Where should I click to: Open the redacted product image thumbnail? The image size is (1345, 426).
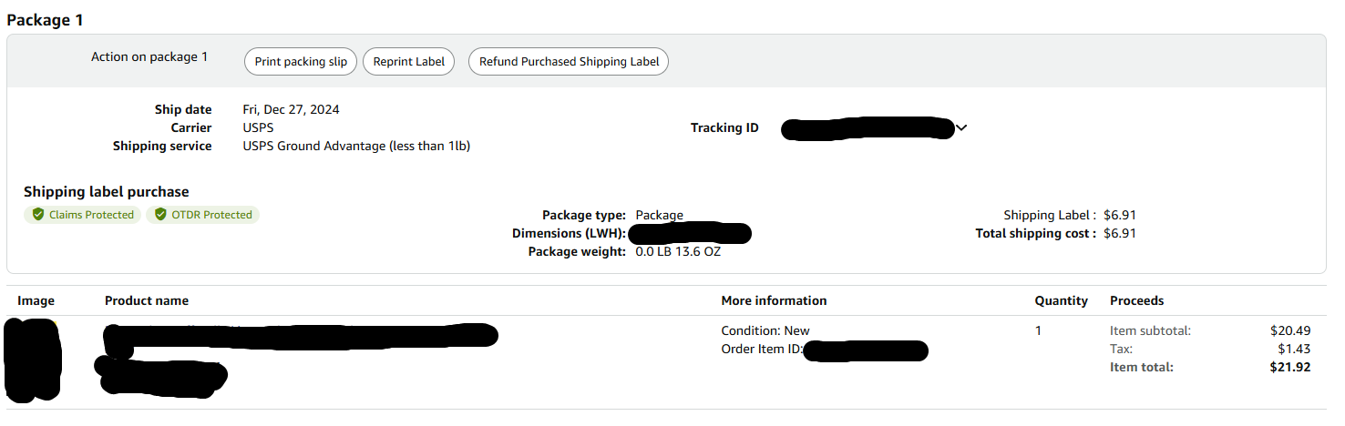coord(33,361)
